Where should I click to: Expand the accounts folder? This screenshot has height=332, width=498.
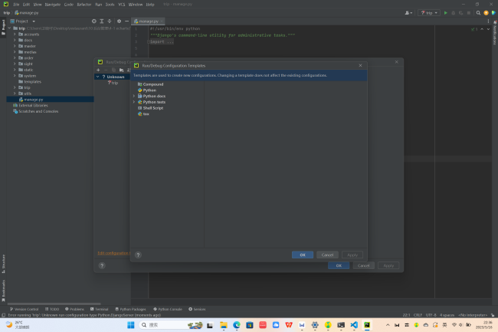(x=15, y=35)
